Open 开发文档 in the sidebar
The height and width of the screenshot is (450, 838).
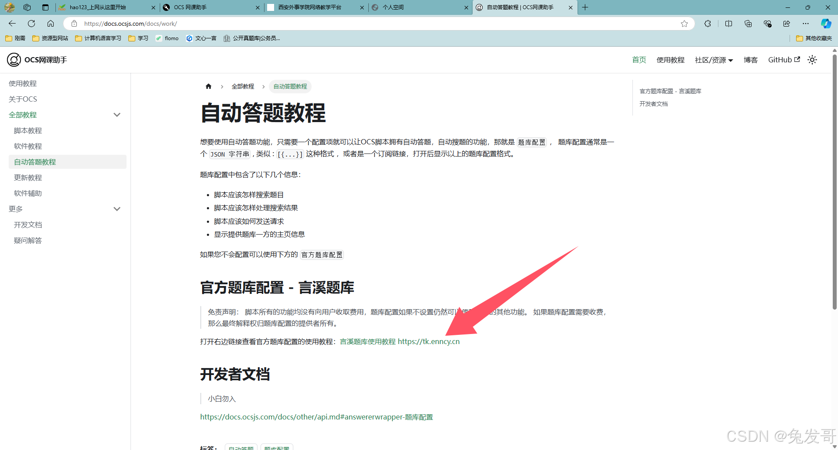coord(28,225)
